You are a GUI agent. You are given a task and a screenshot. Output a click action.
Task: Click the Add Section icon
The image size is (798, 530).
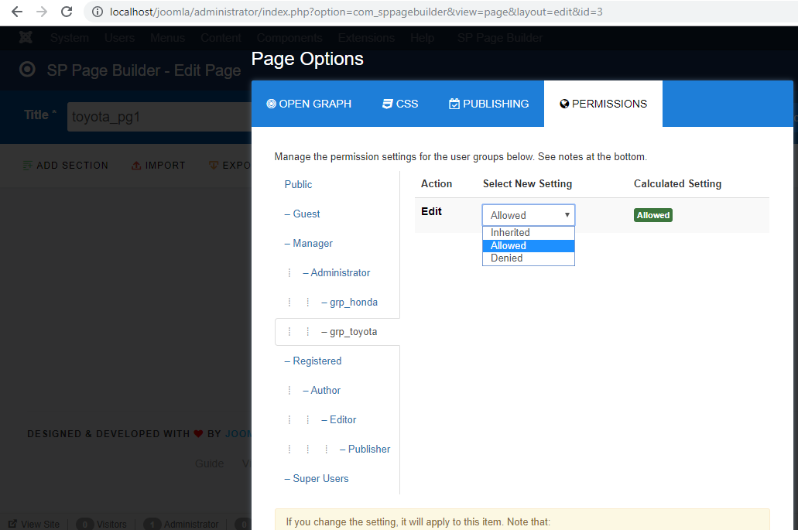point(28,166)
